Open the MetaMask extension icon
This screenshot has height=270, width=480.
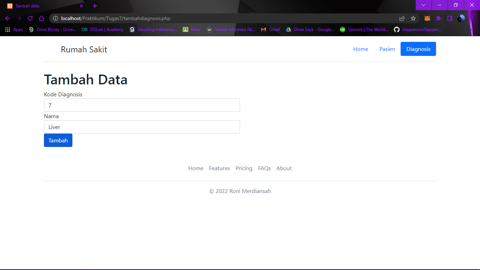pyautogui.click(x=427, y=18)
